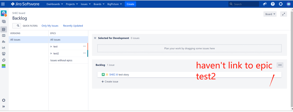The width and height of the screenshot is (293, 112).
Task: Open the app switcher grid icon
Action: click(x=3, y=4)
